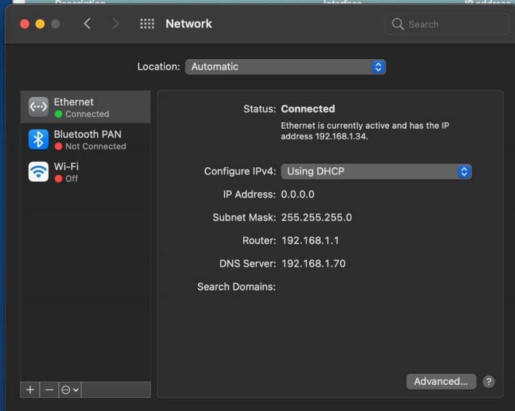Open the help question mark button
Screen dimensions: 515x411
coord(489,381)
